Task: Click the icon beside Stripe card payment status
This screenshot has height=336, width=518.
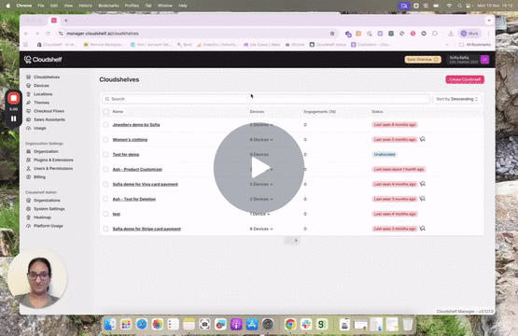Action: (422, 229)
